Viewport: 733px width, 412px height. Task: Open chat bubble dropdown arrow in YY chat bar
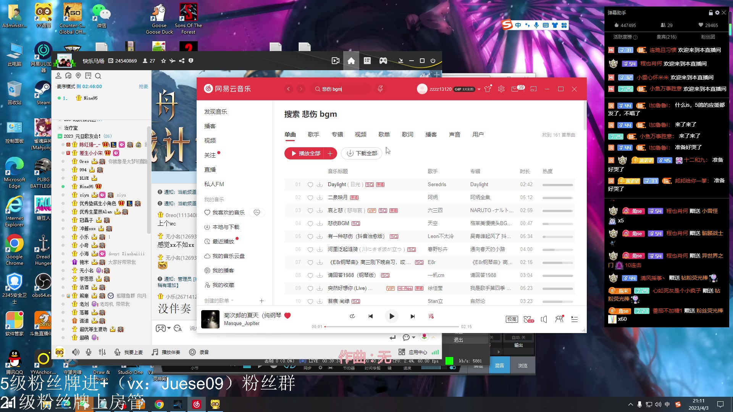pyautogui.click(x=414, y=337)
